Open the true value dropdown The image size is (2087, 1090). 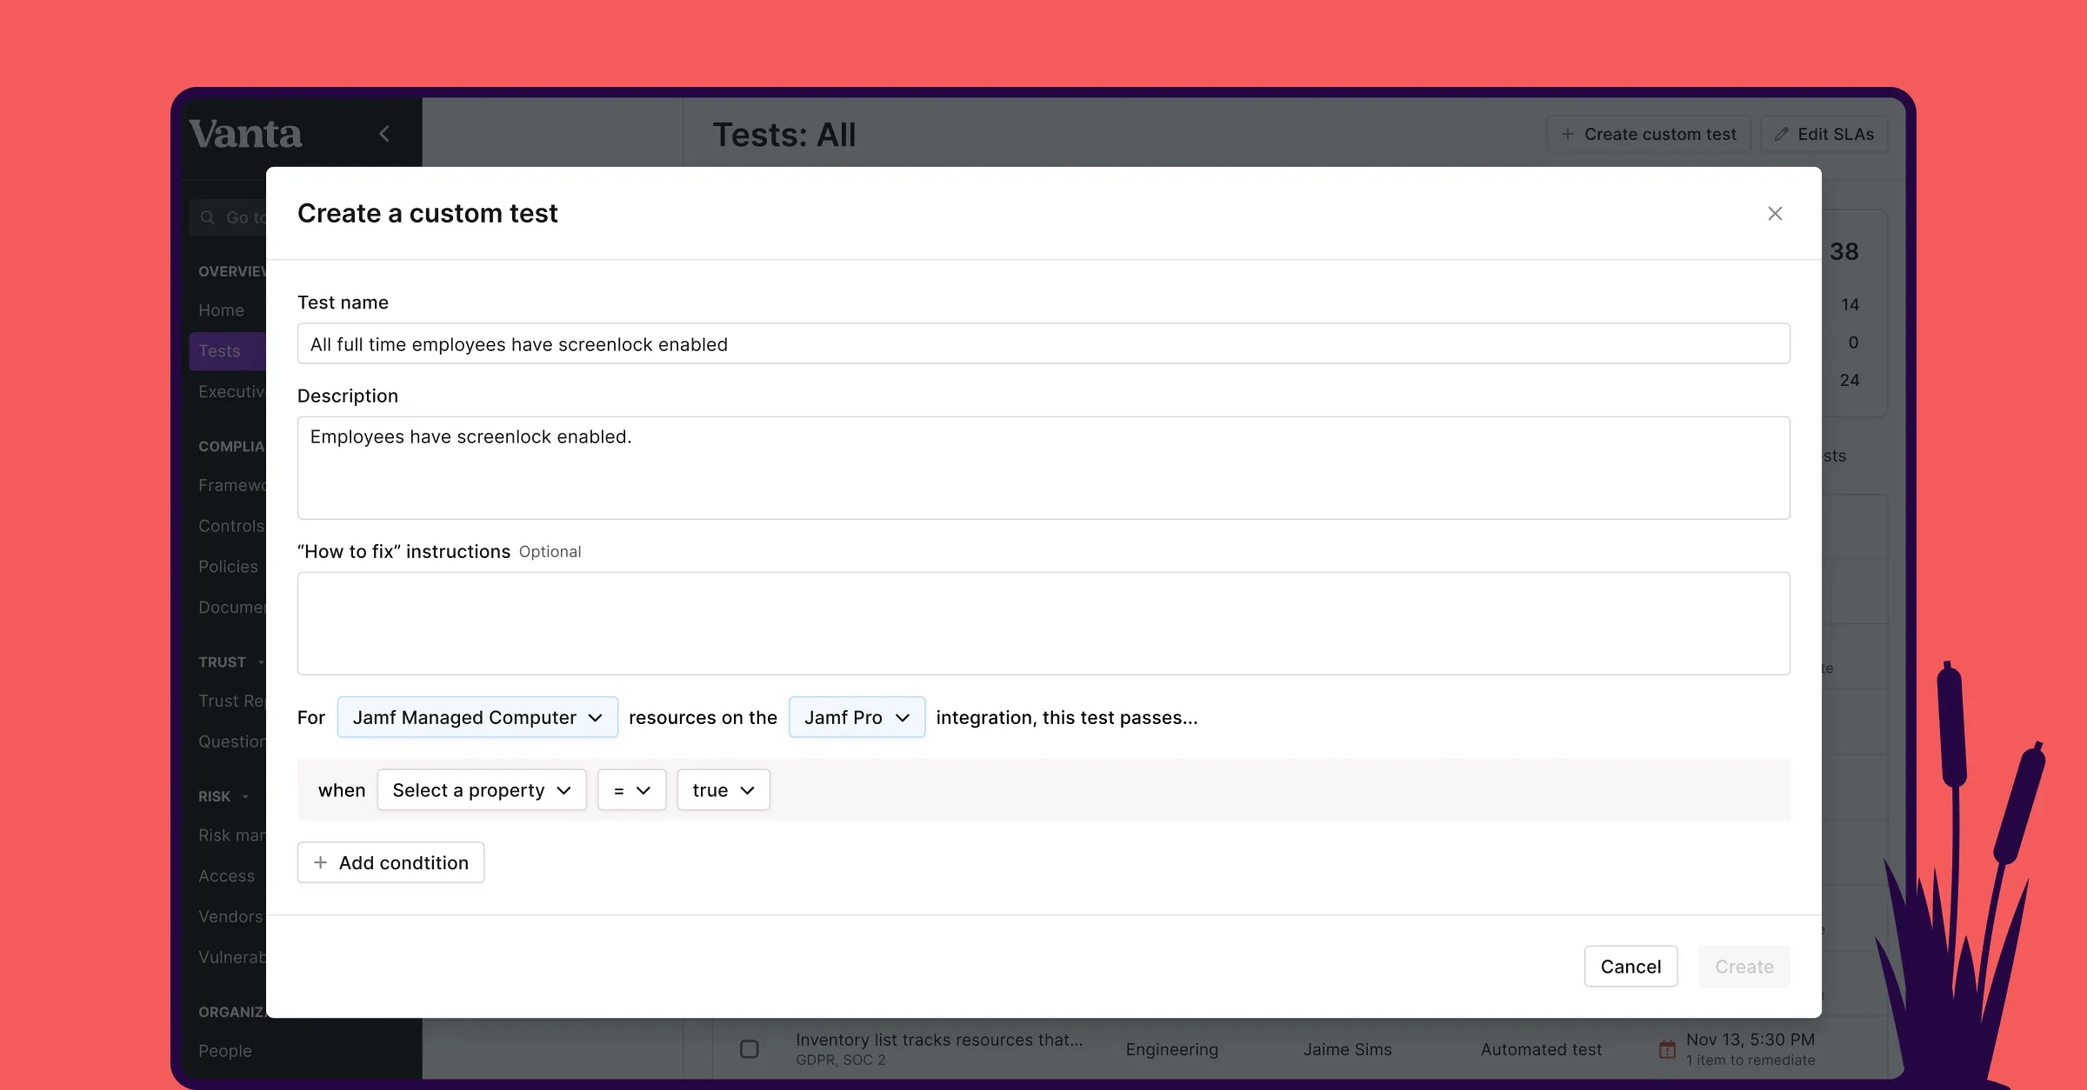click(x=722, y=789)
